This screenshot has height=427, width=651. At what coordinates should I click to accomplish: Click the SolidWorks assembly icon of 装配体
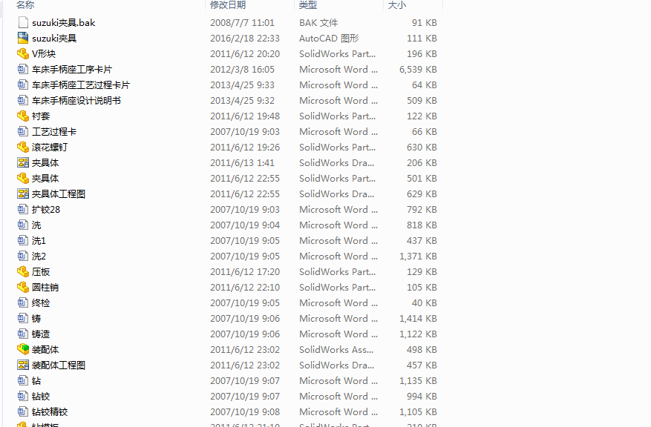[23, 349]
